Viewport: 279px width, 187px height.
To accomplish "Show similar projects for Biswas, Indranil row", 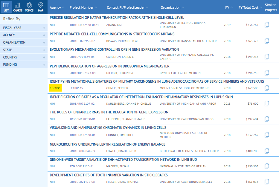I will click(267, 41).
